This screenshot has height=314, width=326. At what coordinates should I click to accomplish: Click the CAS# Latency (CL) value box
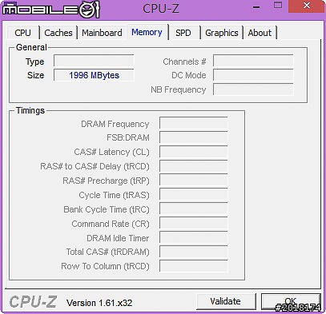point(194,152)
